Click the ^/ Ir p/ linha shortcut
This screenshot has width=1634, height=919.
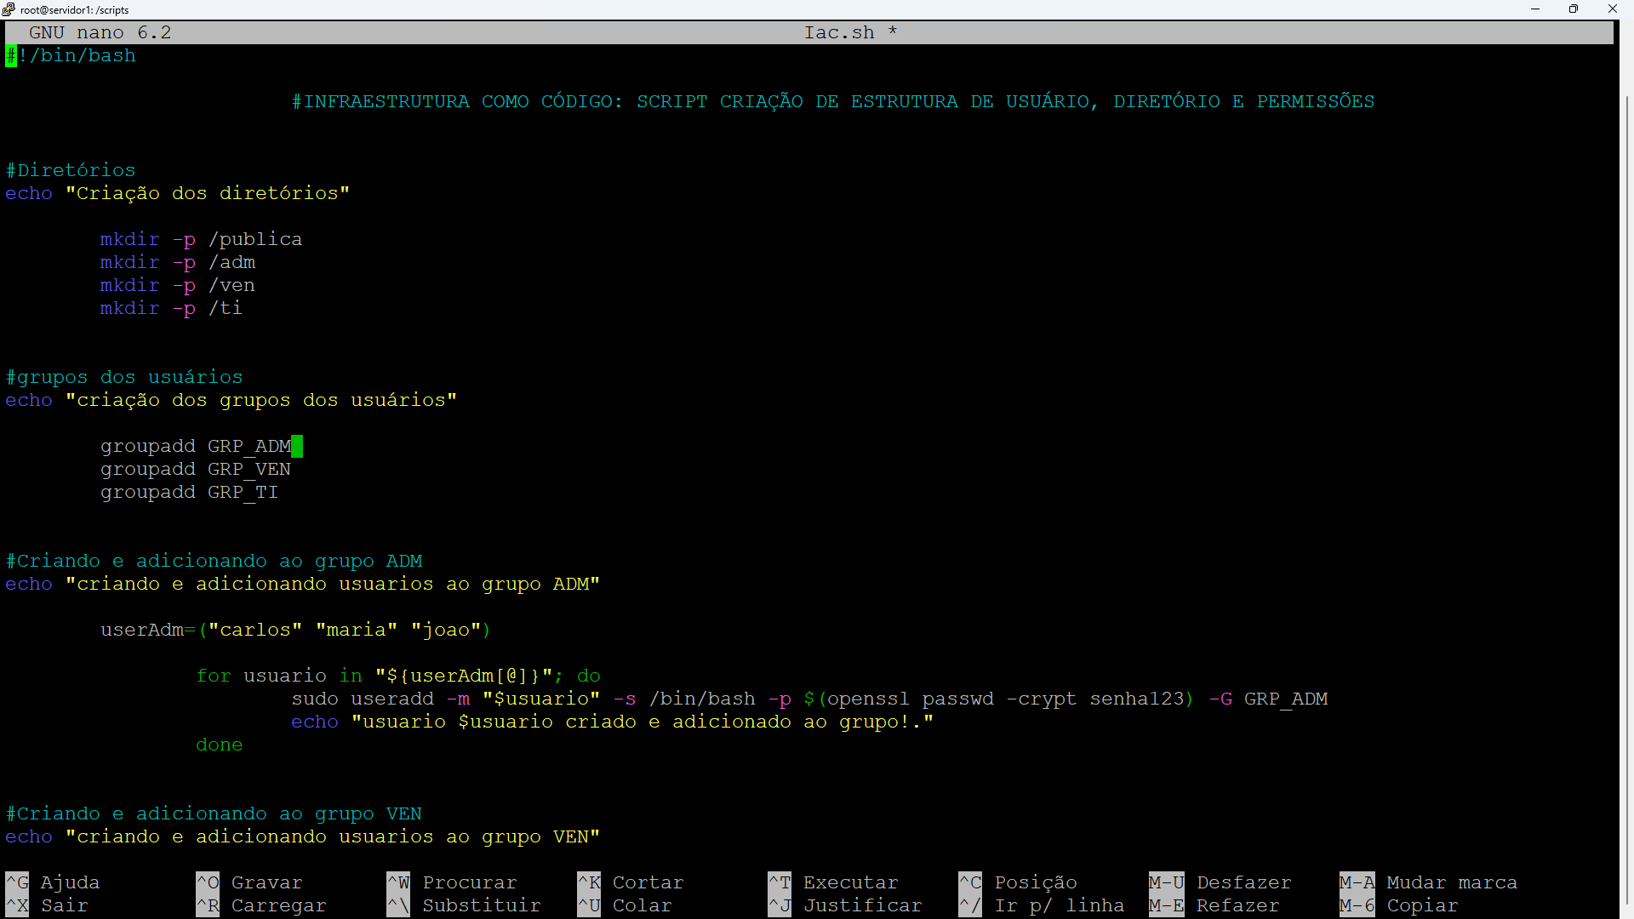1042,905
